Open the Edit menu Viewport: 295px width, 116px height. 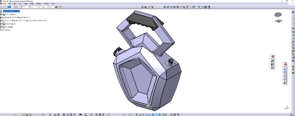pos(14,4)
